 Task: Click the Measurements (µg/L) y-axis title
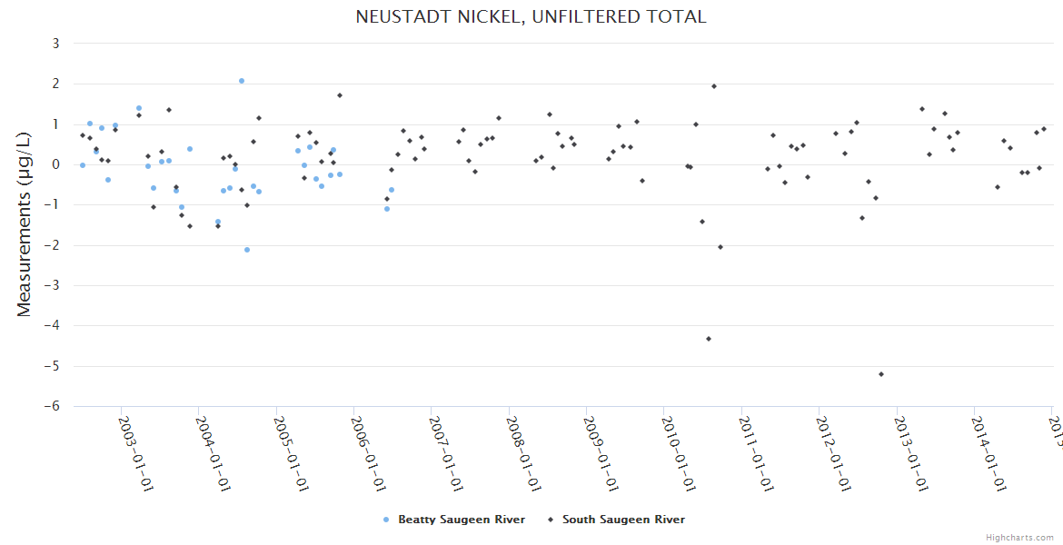(x=25, y=224)
